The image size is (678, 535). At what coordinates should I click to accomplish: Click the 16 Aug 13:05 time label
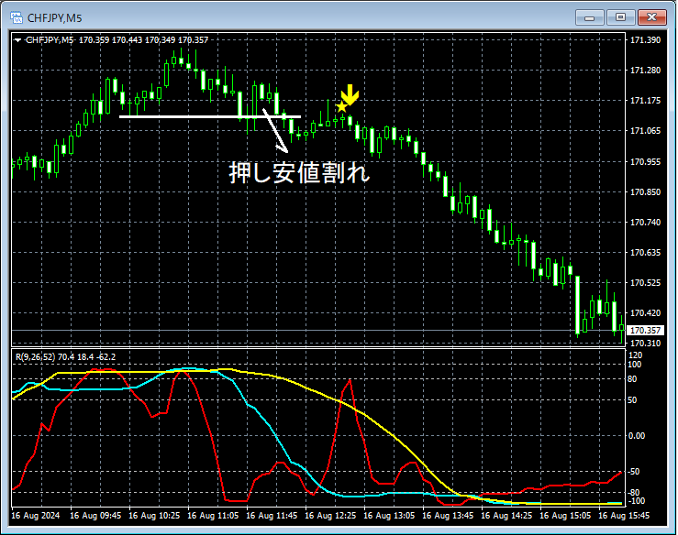click(x=389, y=516)
